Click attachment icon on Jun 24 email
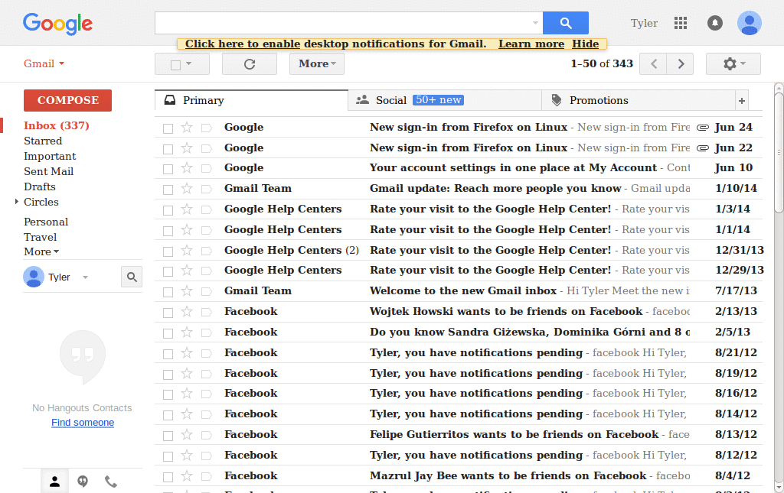This screenshot has height=493, width=784. pyautogui.click(x=703, y=128)
